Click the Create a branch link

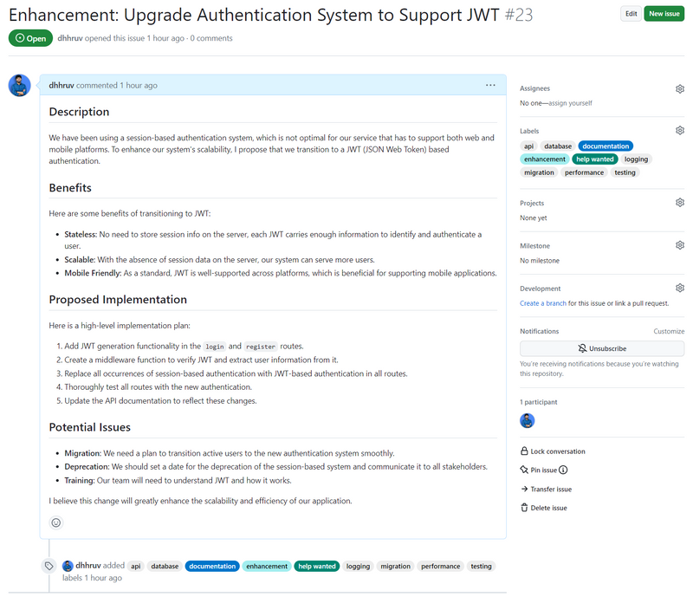(543, 303)
